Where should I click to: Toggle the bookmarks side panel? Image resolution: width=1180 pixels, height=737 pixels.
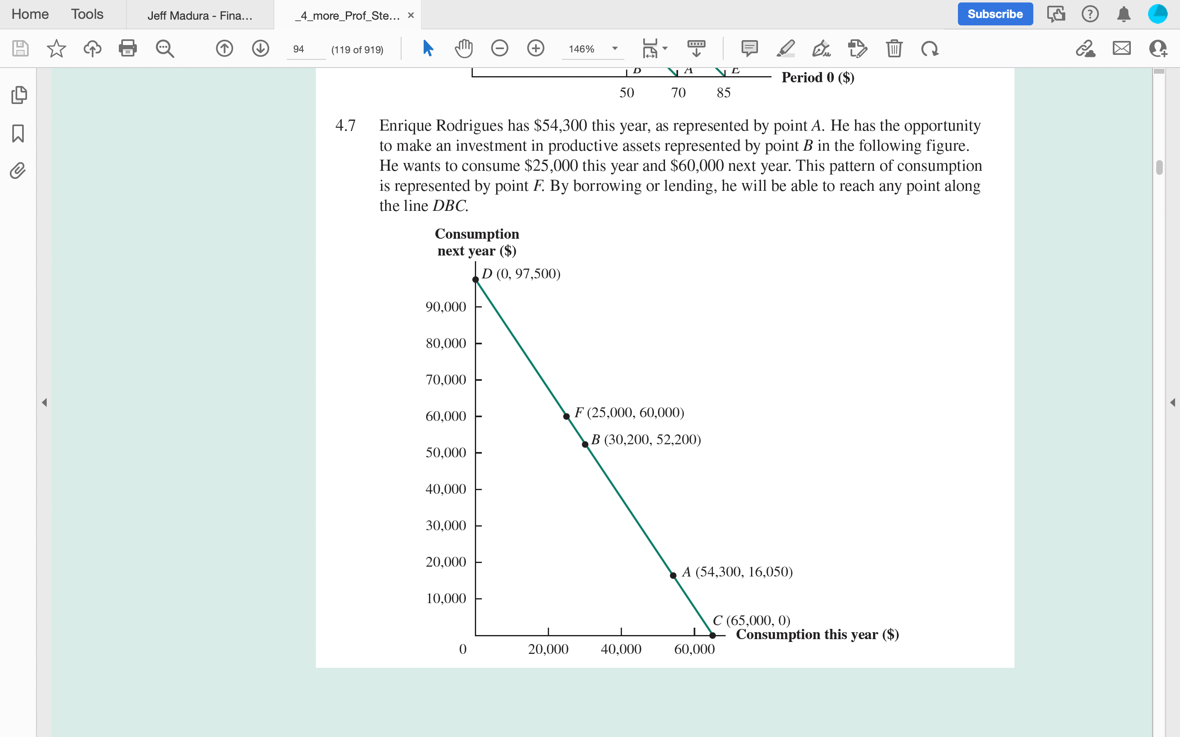tap(18, 133)
